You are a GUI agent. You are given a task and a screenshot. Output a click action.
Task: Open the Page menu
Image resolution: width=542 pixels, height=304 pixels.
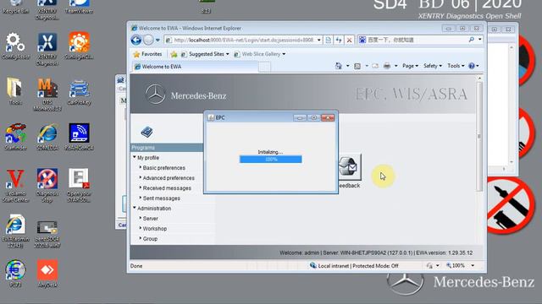410,66
